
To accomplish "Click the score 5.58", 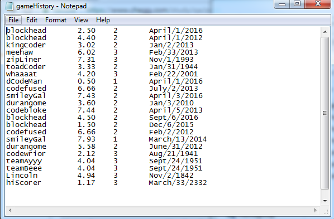I will 86,147.
